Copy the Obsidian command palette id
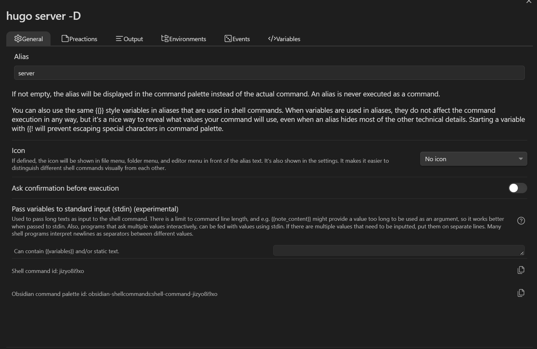This screenshot has height=349, width=537. (x=521, y=293)
